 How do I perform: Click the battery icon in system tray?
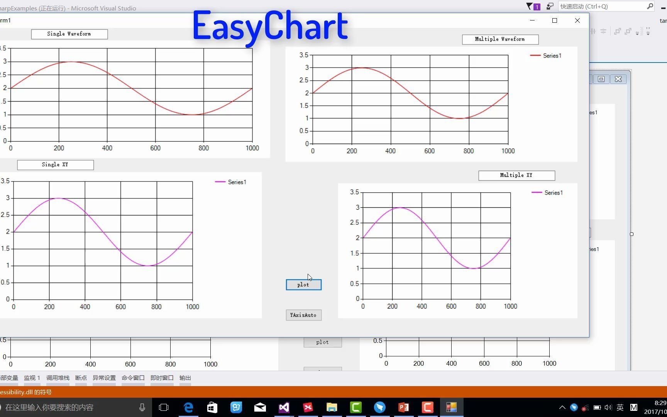click(597, 407)
